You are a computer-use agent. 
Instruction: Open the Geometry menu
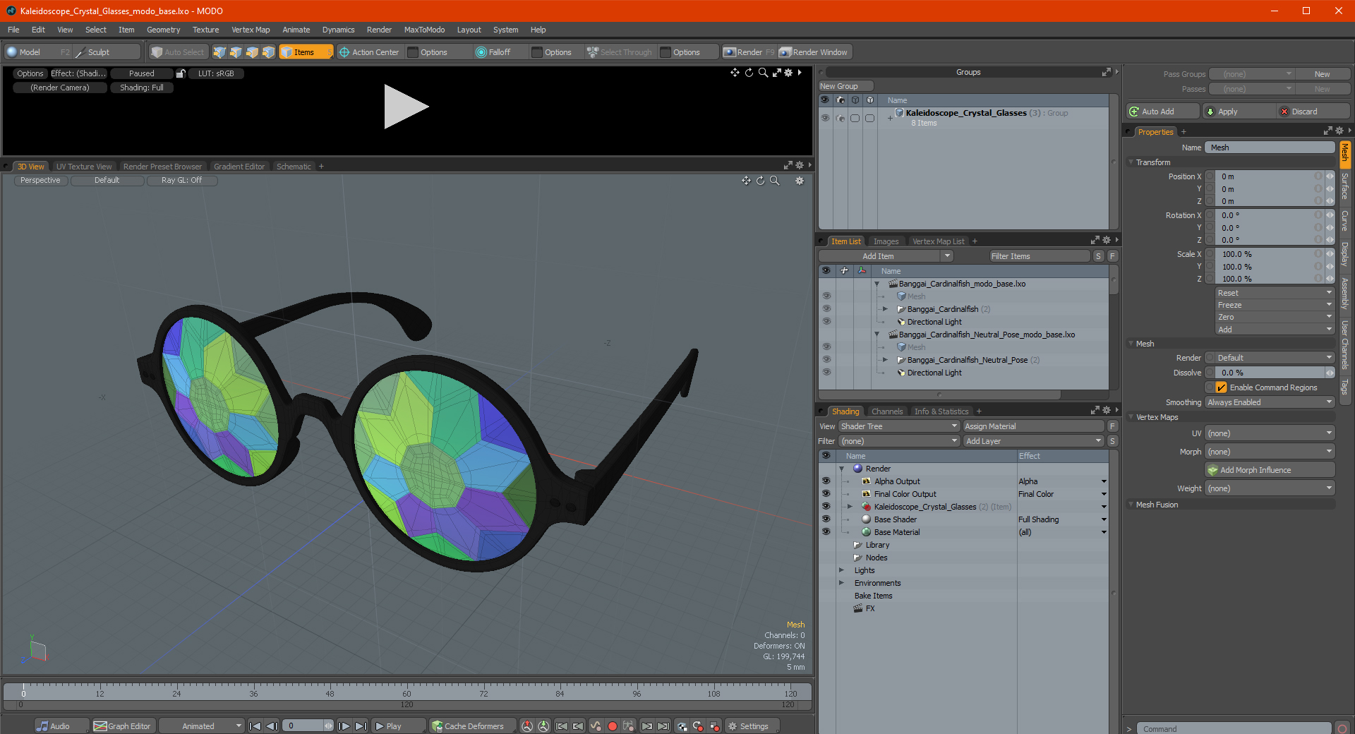tap(163, 30)
